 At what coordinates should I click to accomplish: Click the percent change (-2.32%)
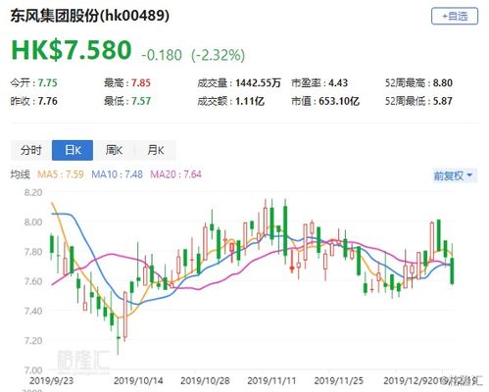(x=219, y=55)
